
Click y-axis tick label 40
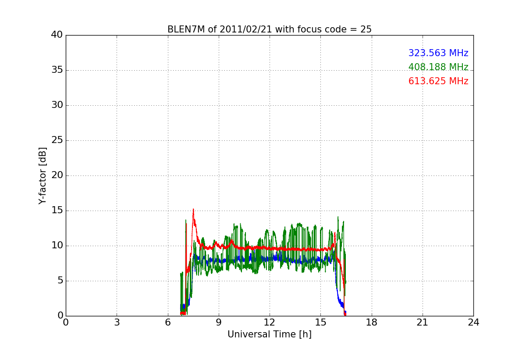57,35
